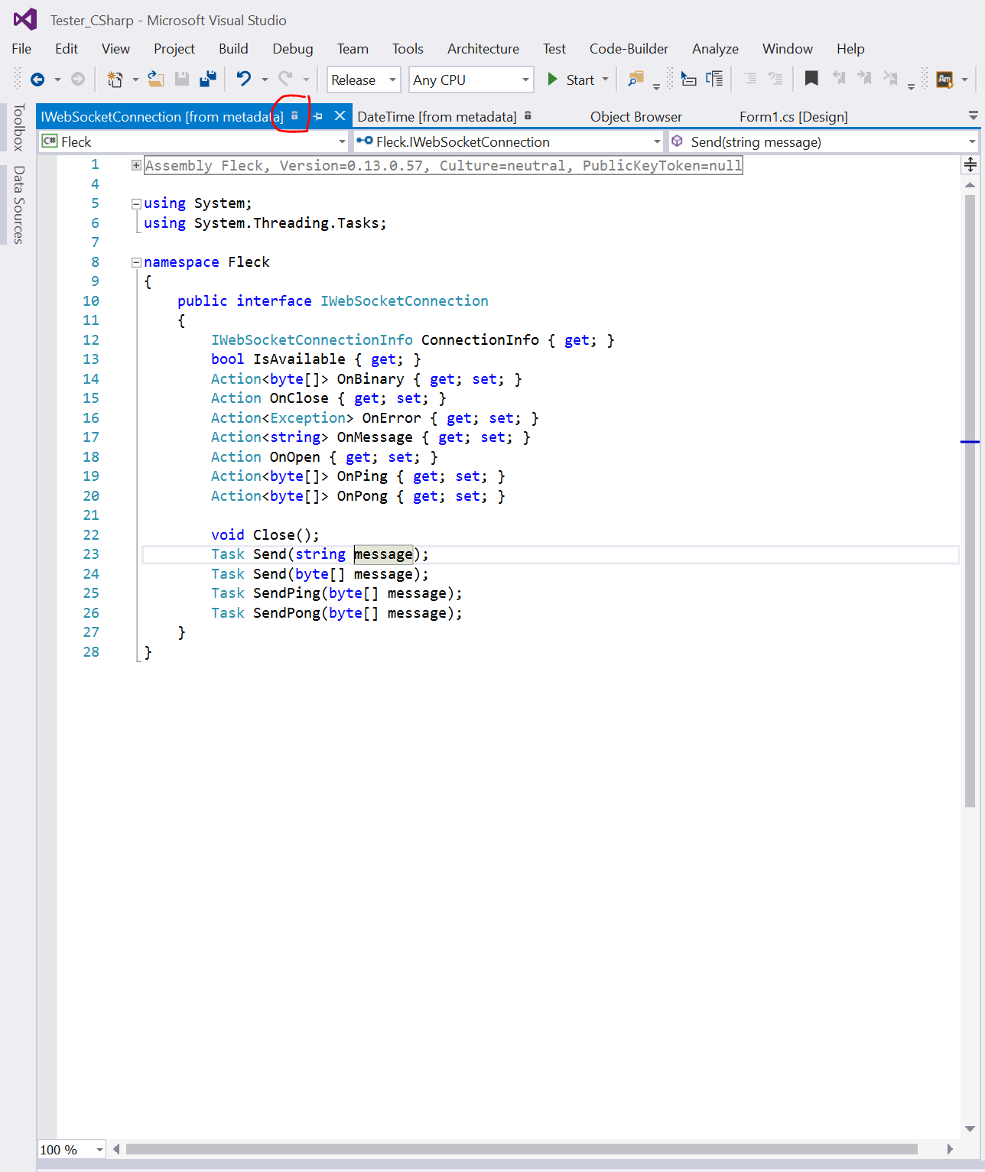Click the Start debug button label
This screenshot has height=1172, width=985.
pyautogui.click(x=580, y=80)
